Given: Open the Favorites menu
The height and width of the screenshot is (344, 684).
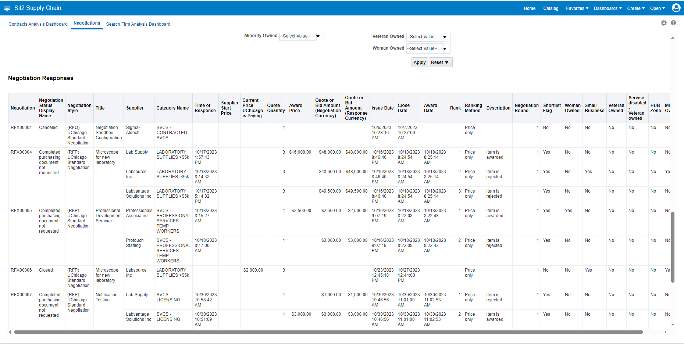Looking at the screenshot, I should click(577, 8).
